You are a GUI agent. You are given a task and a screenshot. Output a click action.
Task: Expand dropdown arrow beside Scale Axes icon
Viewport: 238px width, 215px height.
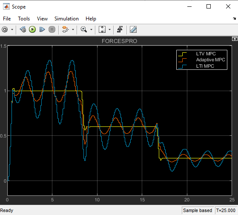tap(109, 29)
